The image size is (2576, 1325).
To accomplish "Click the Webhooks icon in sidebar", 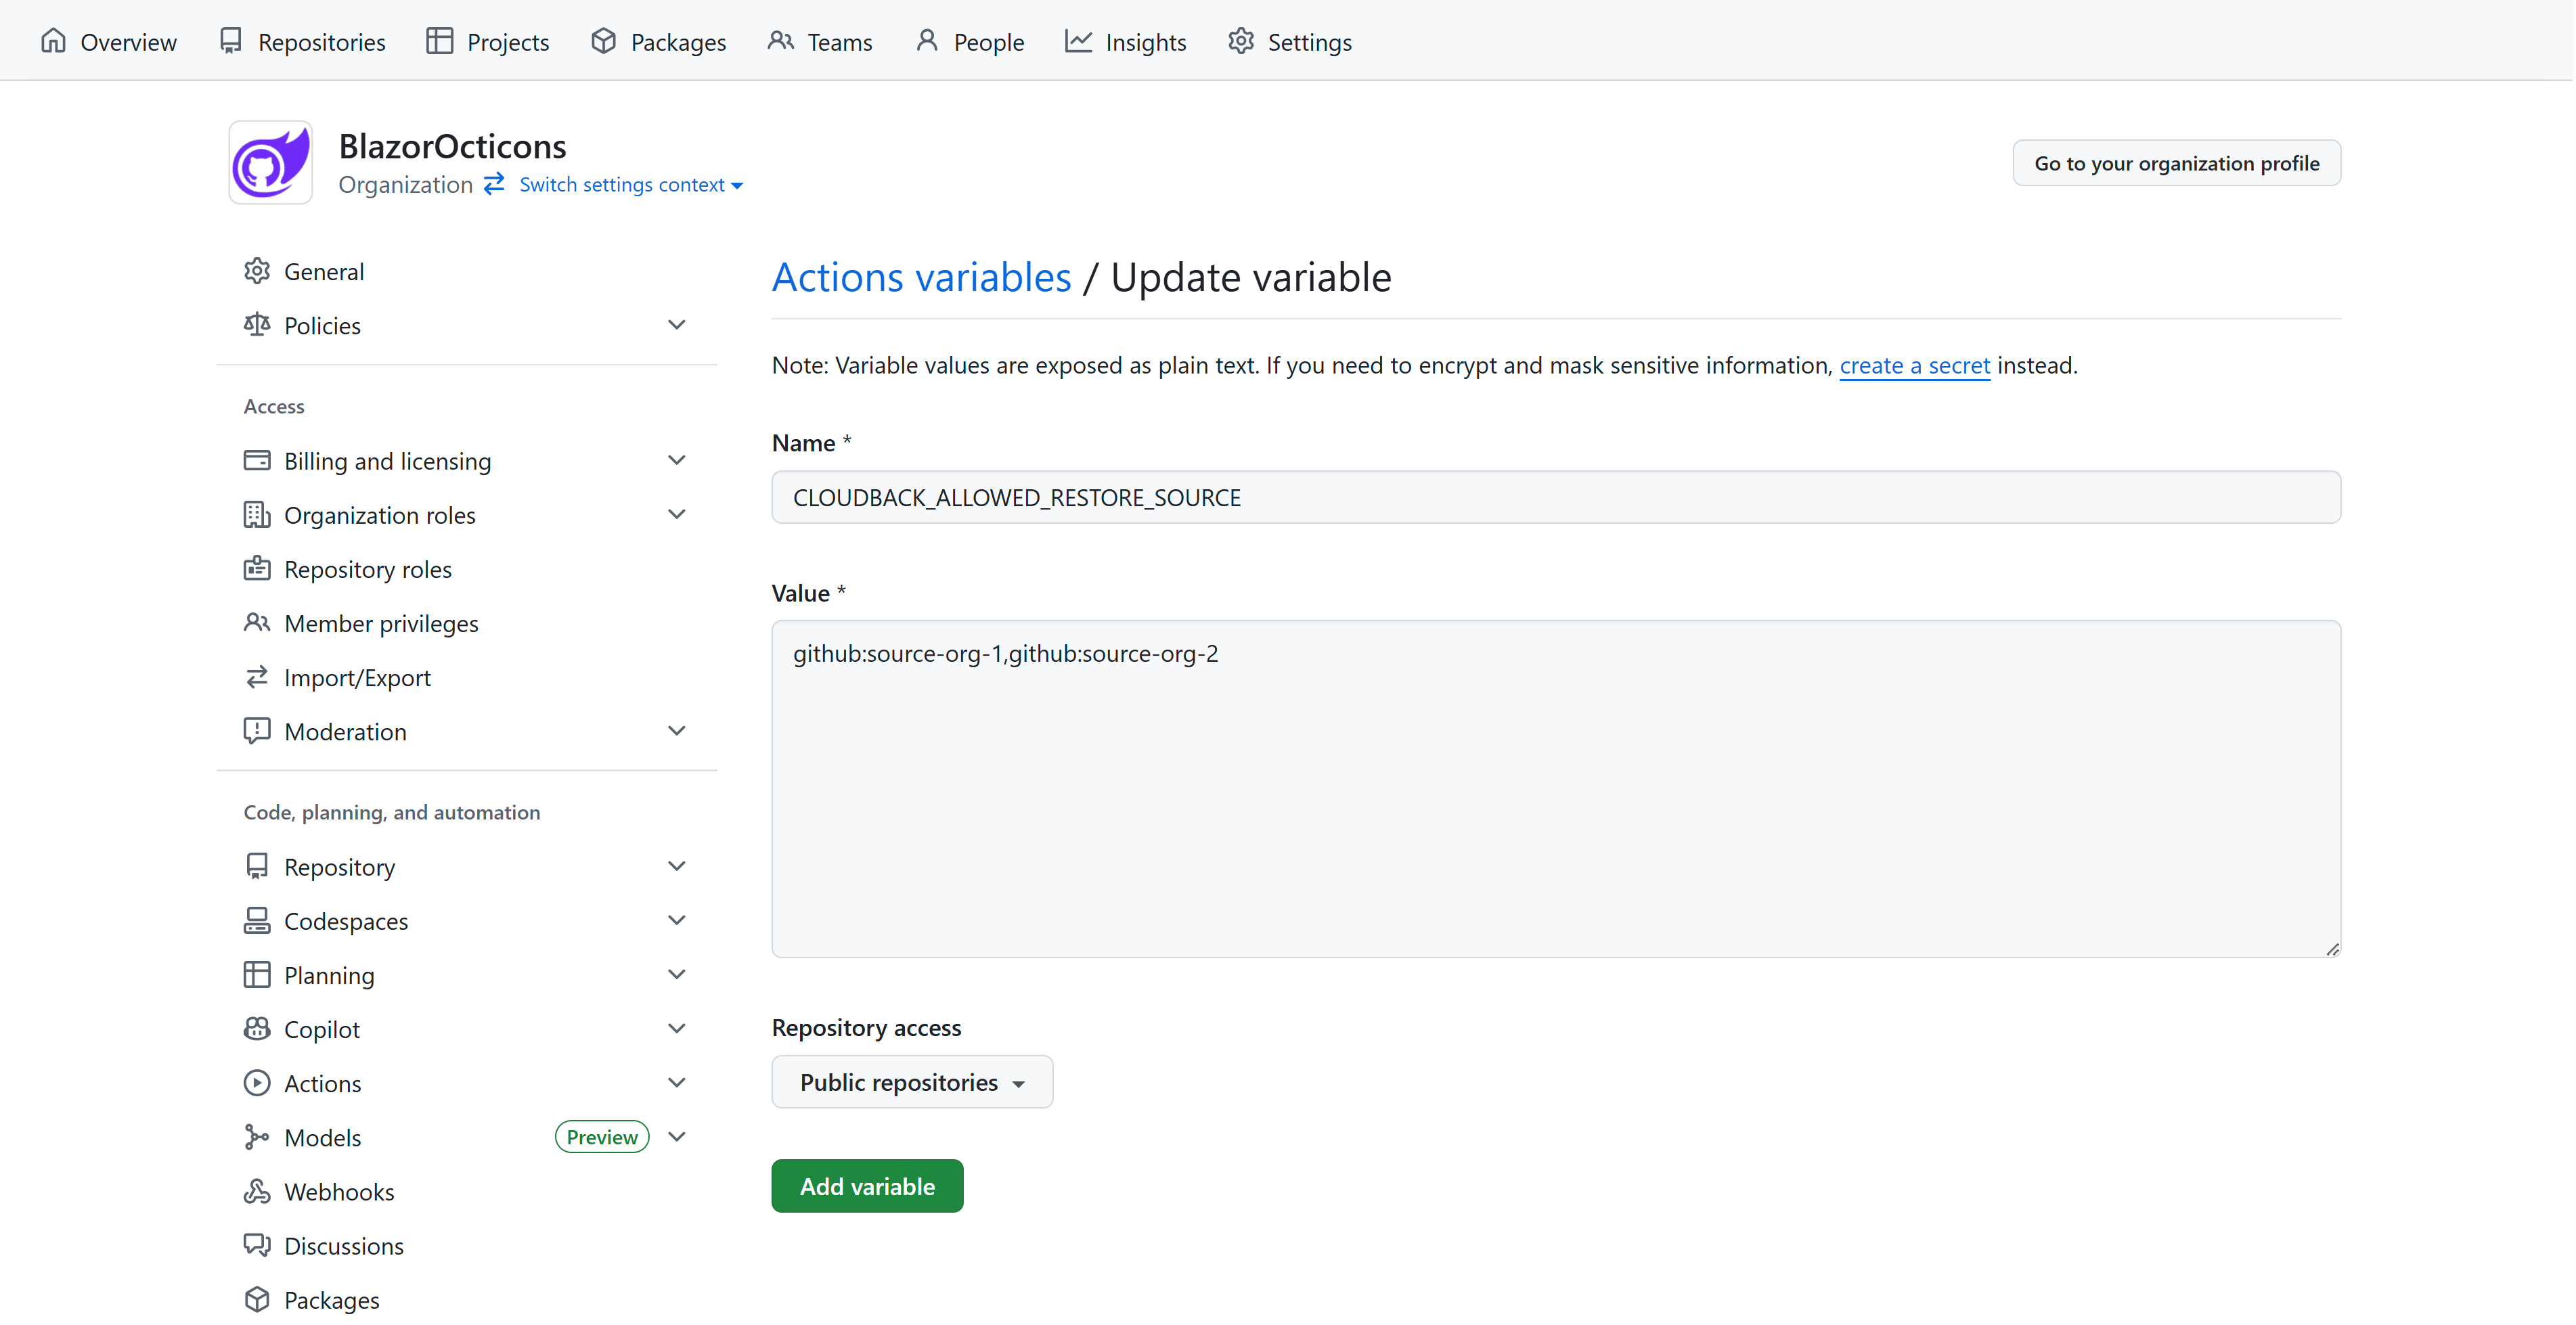I will [x=257, y=1191].
